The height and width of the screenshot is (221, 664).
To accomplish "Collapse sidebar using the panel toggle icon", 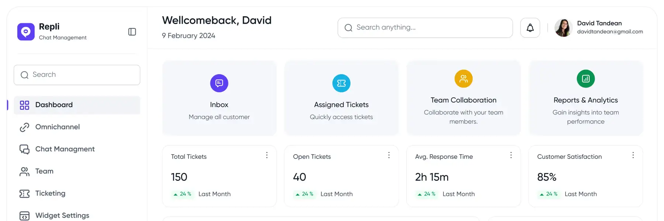I will point(132,32).
